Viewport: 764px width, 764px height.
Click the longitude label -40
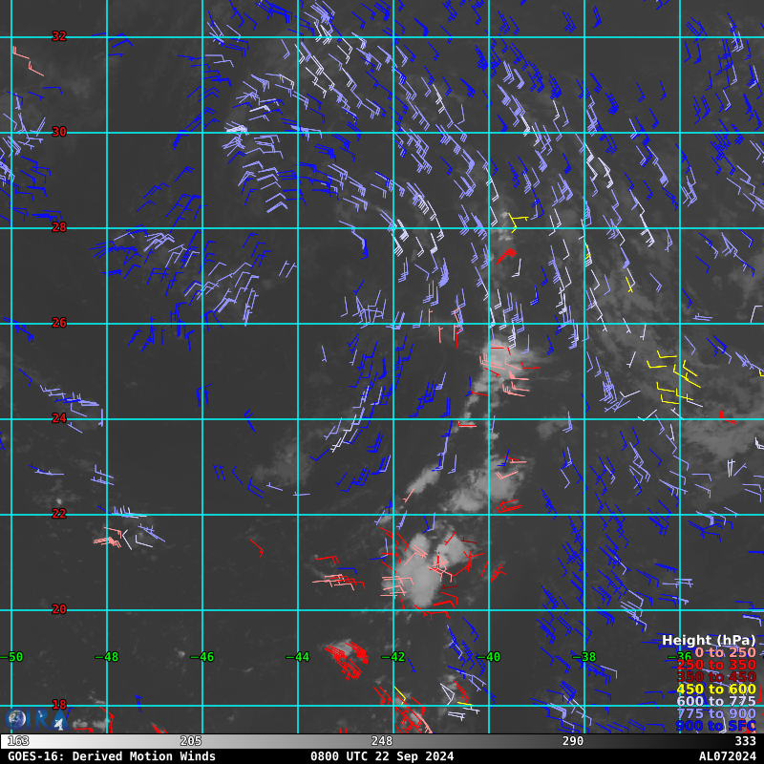tap(489, 657)
